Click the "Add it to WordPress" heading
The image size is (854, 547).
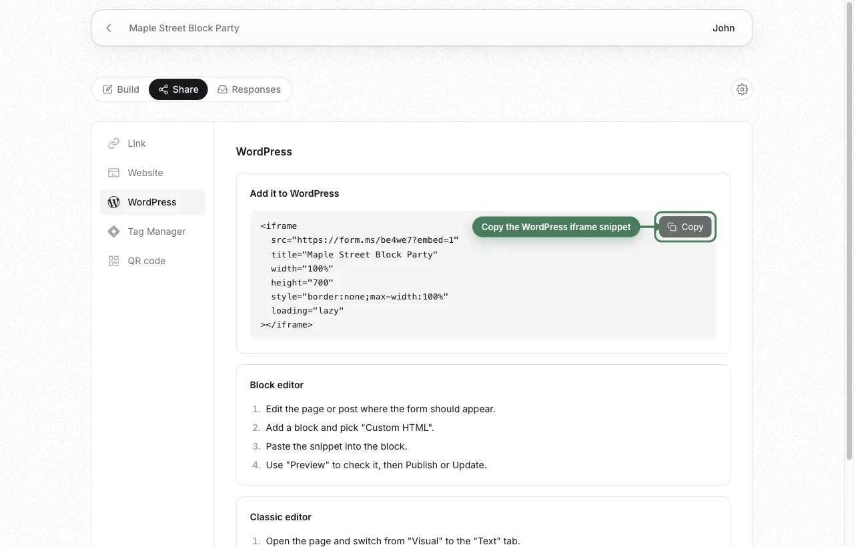click(x=294, y=193)
